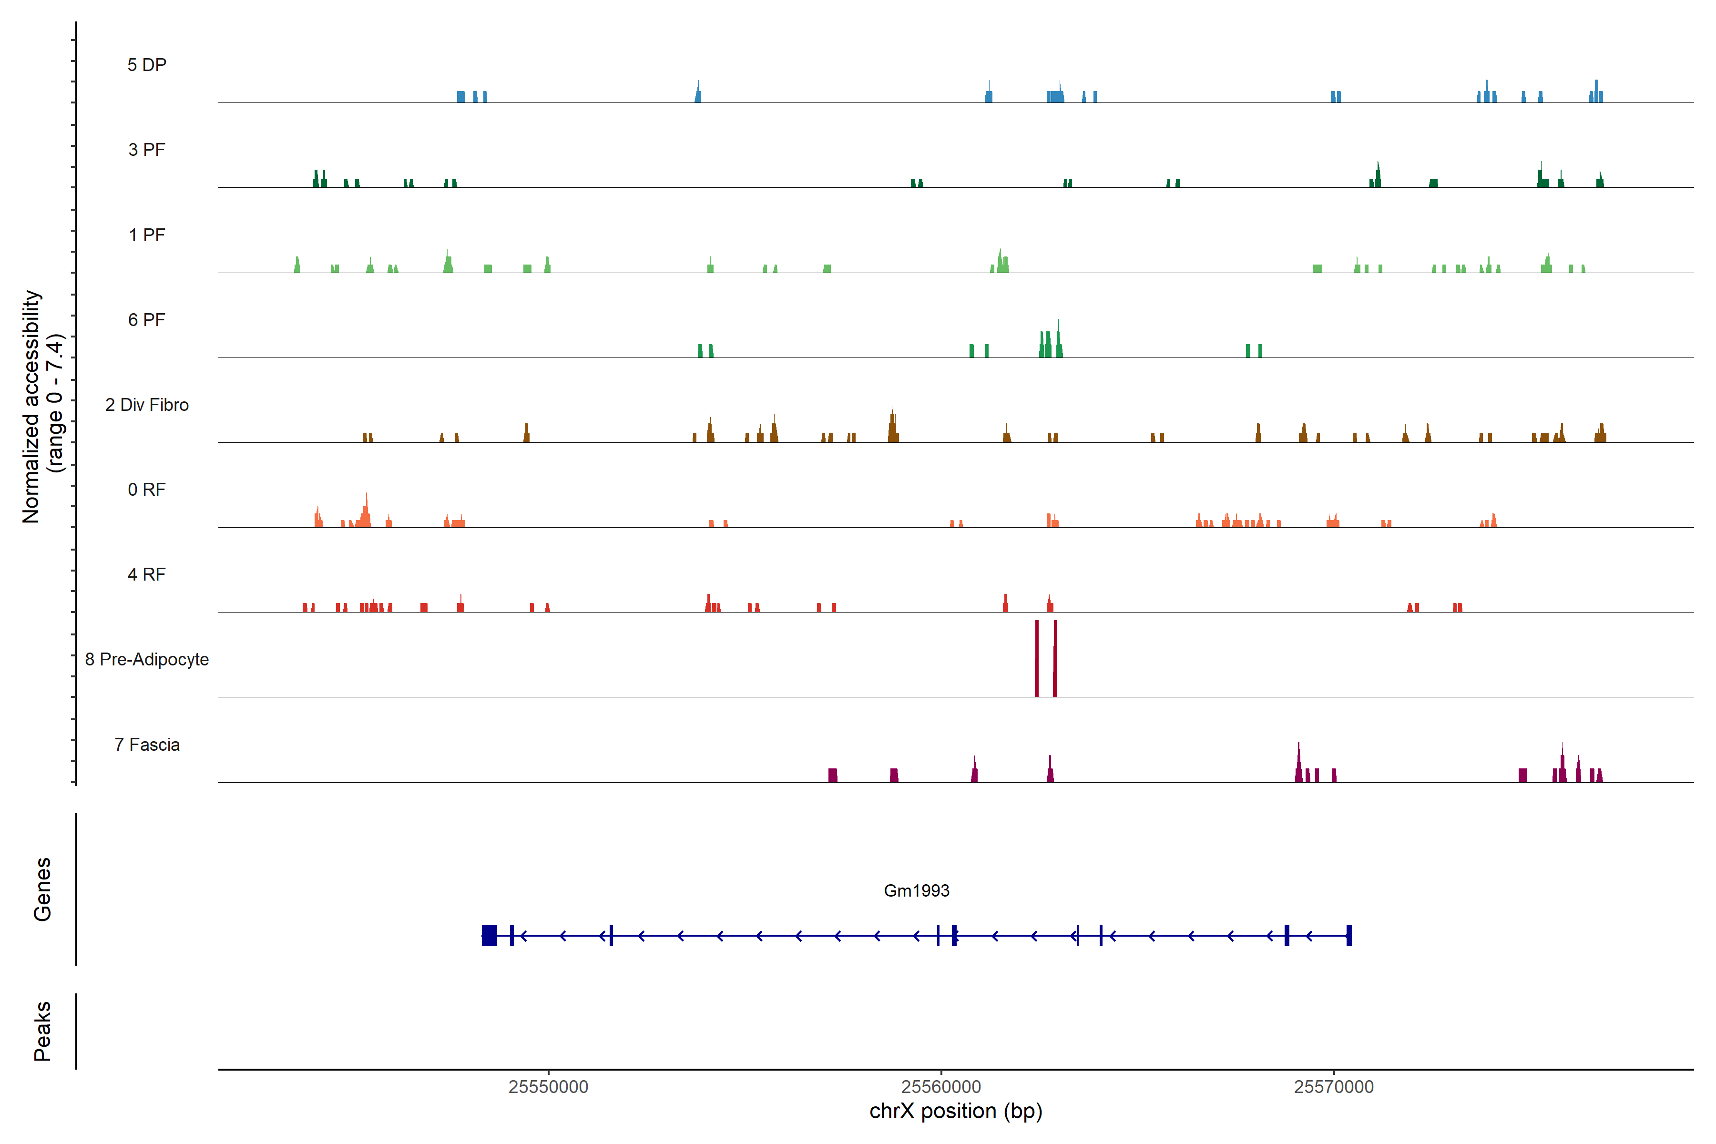Image resolution: width=1716 pixels, height=1144 pixels.
Task: Select the 2 Div Fibro label
Action: point(147,405)
